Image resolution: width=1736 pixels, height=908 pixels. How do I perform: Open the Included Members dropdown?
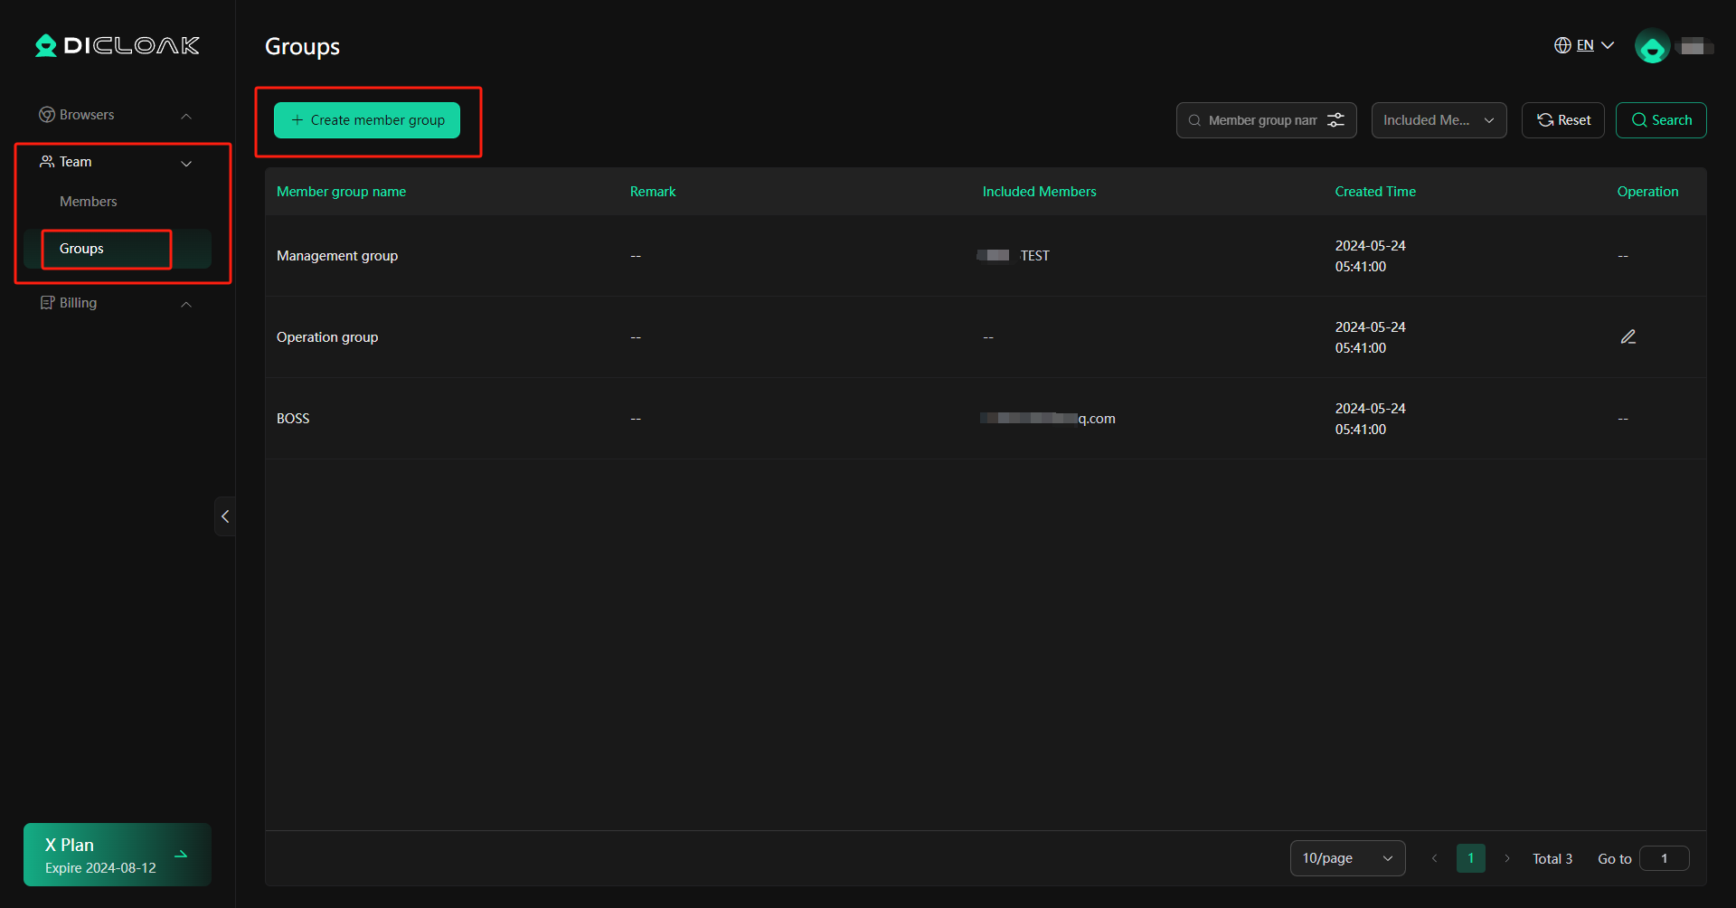pos(1438,119)
